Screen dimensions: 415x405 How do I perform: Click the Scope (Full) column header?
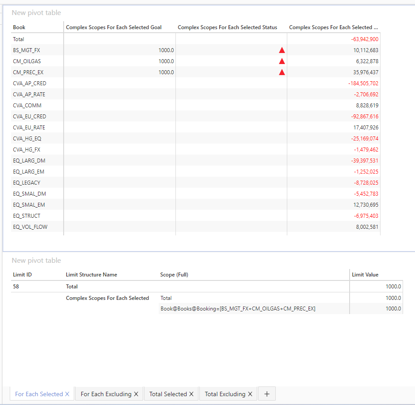pyautogui.click(x=174, y=275)
